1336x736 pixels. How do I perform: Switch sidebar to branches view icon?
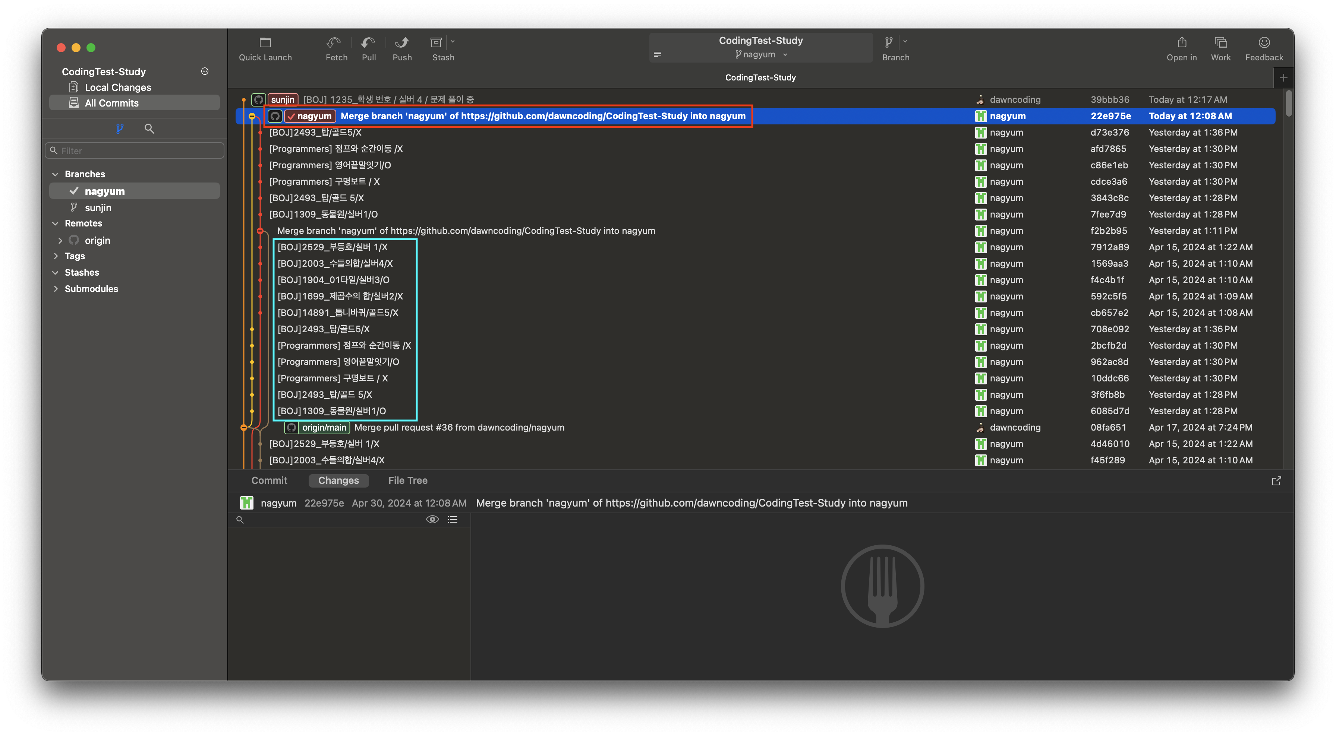[120, 129]
